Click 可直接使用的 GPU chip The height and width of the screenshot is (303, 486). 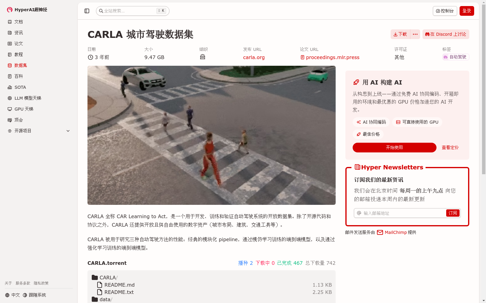pos(417,122)
